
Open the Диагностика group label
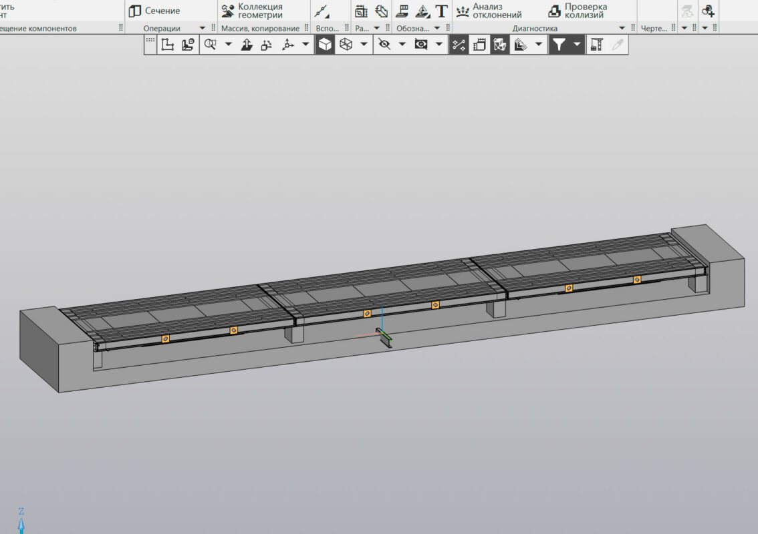click(535, 29)
